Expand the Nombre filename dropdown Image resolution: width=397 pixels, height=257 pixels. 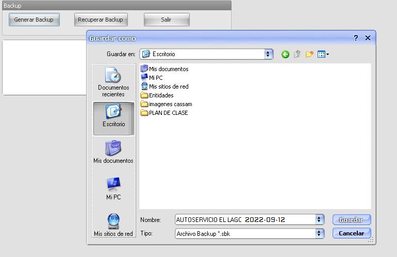(320, 220)
